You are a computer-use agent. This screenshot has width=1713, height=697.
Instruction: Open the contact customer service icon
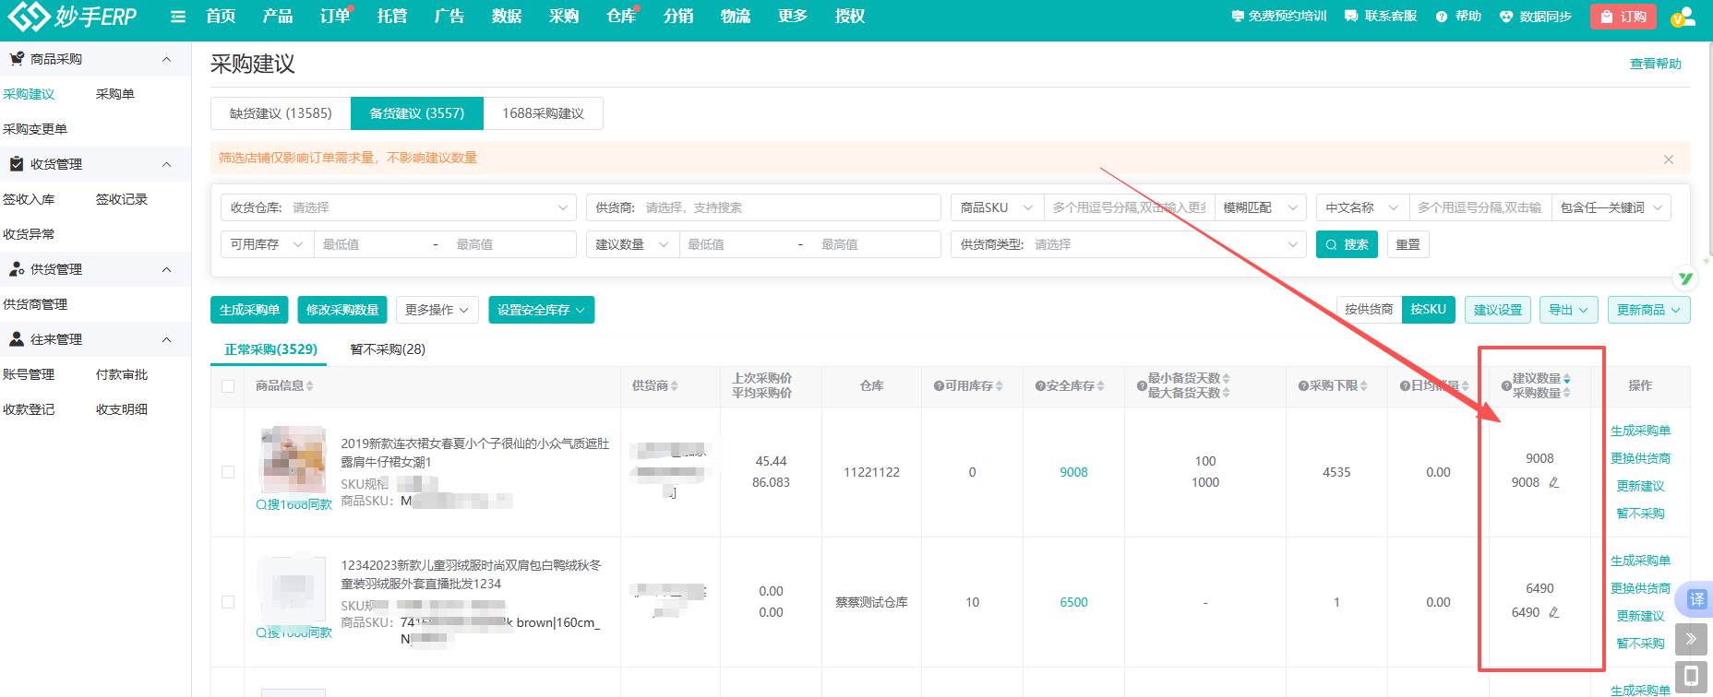(x=1351, y=17)
